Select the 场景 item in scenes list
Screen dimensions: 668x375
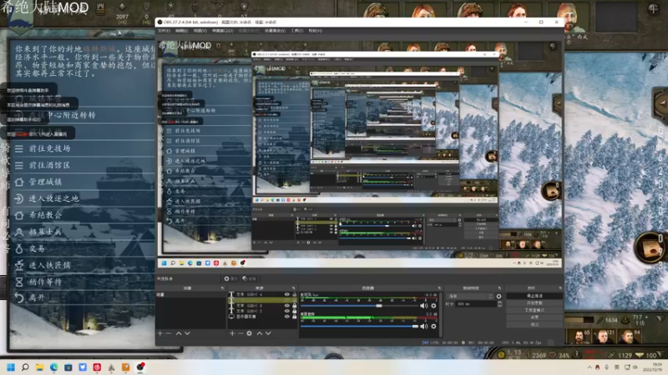191,294
